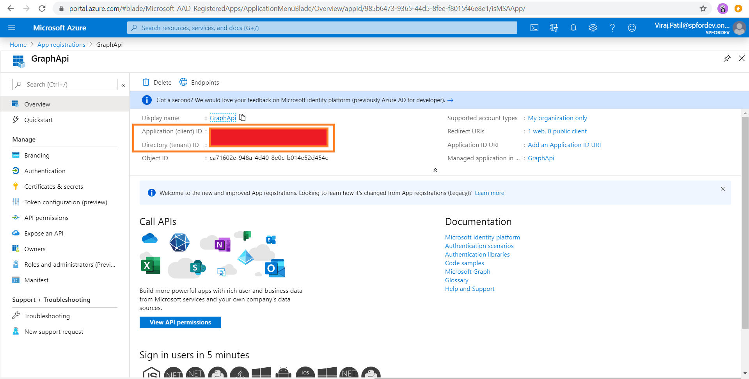The width and height of the screenshot is (749, 379).
Task: Open Directory and subscription filter icon
Action: 554,28
